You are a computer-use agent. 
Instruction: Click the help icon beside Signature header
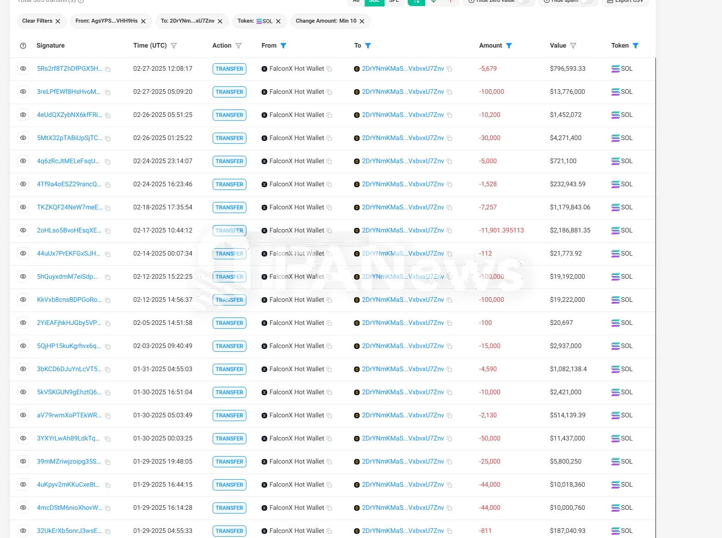pyautogui.click(x=23, y=46)
